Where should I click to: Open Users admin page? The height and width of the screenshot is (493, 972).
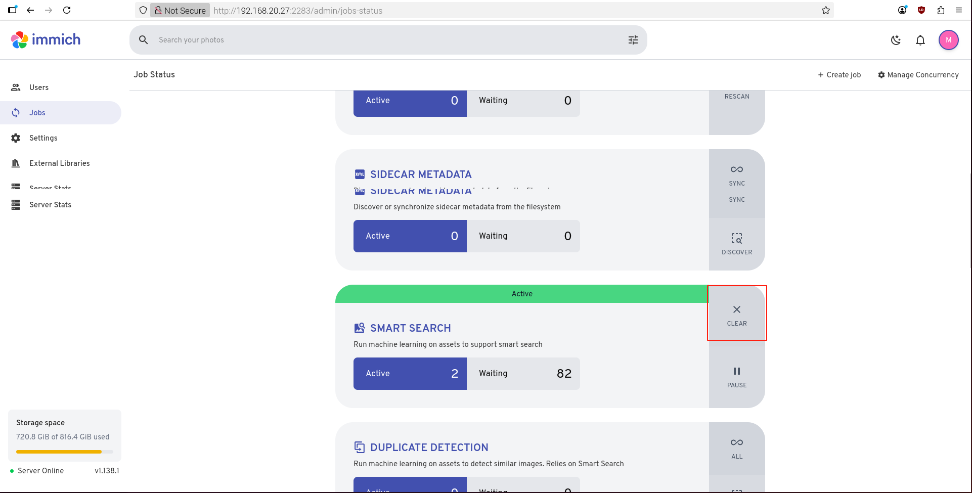coord(39,87)
